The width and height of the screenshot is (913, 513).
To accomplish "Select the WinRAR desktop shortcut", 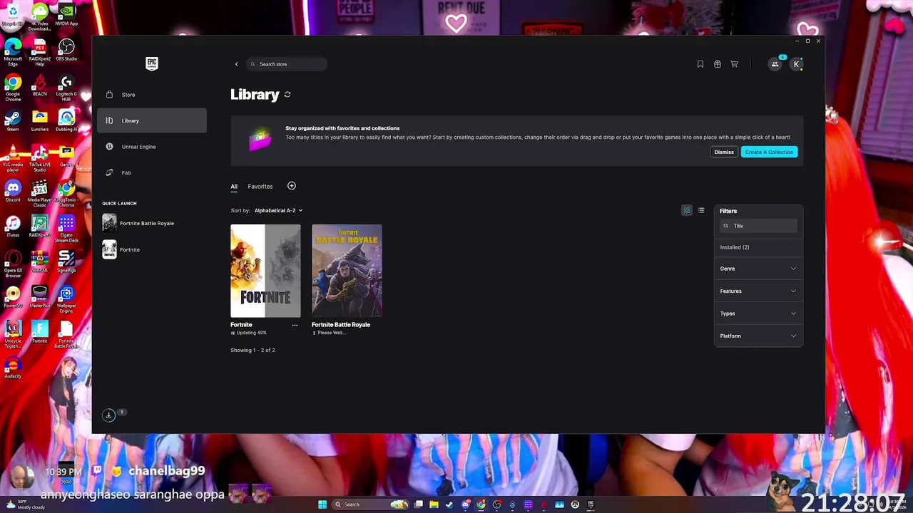I will tap(39, 261).
